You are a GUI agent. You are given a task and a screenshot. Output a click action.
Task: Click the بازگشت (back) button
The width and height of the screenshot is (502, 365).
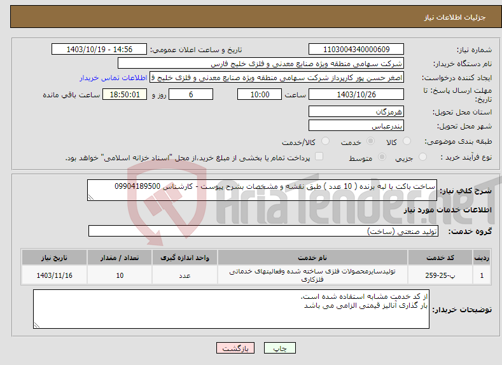(x=235, y=348)
